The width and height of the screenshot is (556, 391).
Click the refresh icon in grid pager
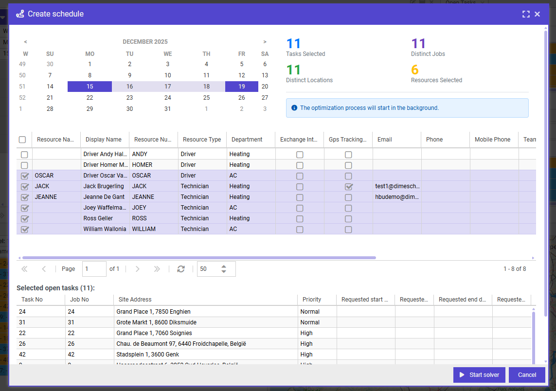181,269
